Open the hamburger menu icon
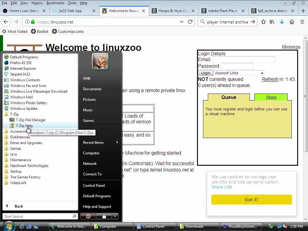Image resolution: width=308 pixels, height=231 pixels. coord(302,22)
